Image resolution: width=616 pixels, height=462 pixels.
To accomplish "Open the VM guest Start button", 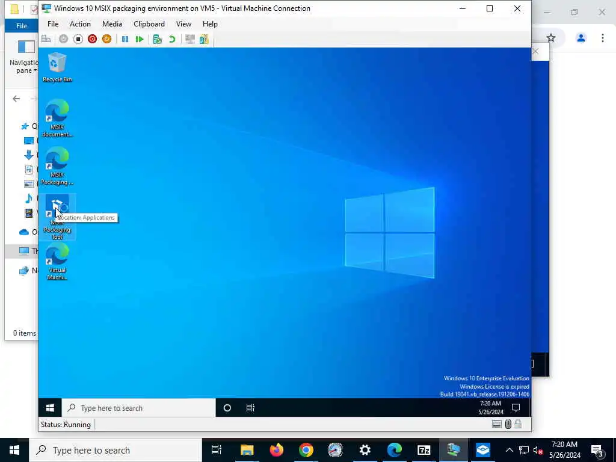I will tap(50, 408).
